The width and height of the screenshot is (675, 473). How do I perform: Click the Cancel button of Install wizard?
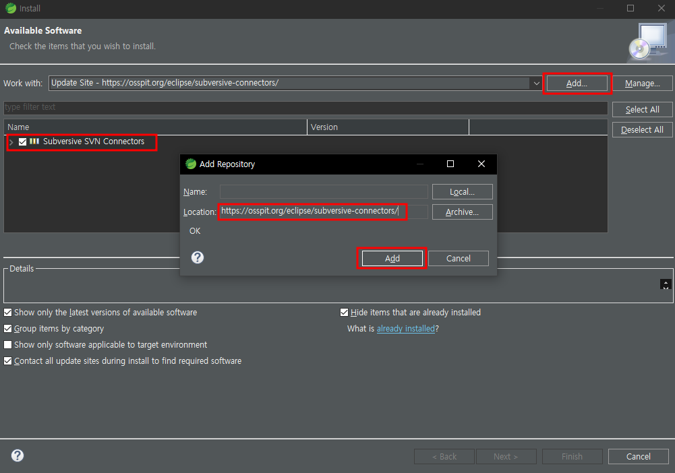pyautogui.click(x=639, y=457)
